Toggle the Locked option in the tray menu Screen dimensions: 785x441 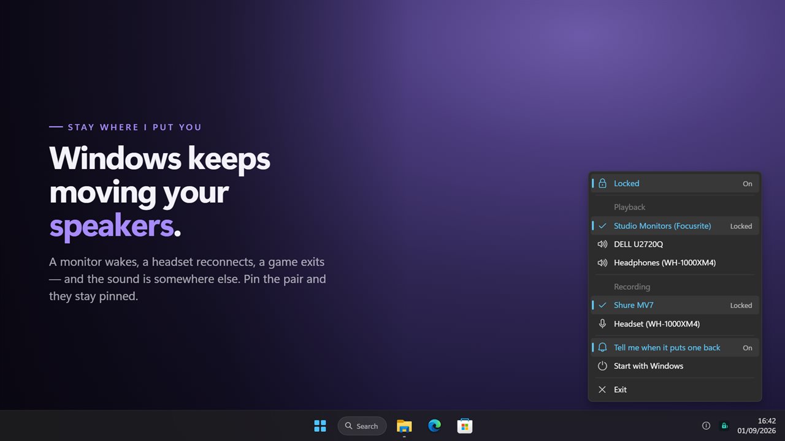point(675,183)
